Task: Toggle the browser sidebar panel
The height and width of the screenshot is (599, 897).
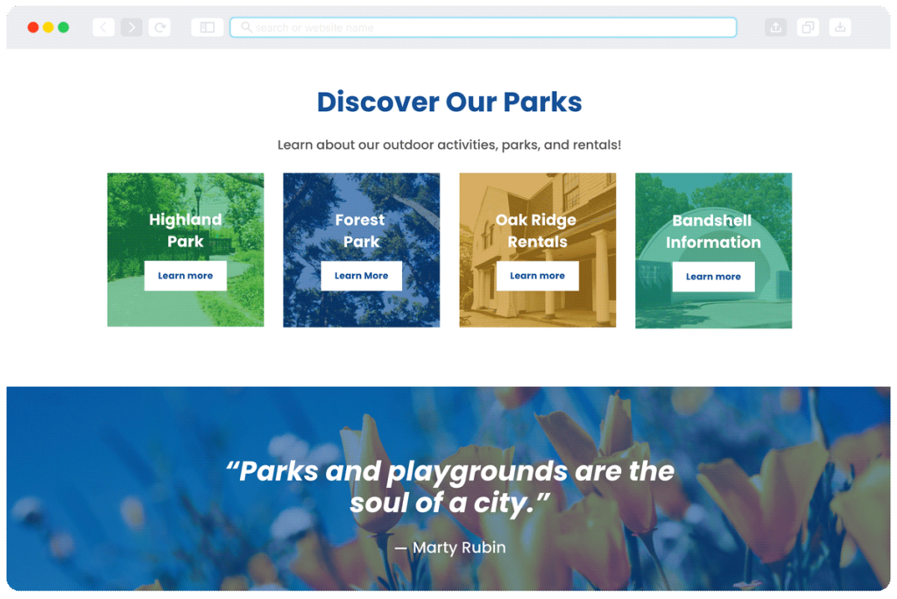Action: 206,26
